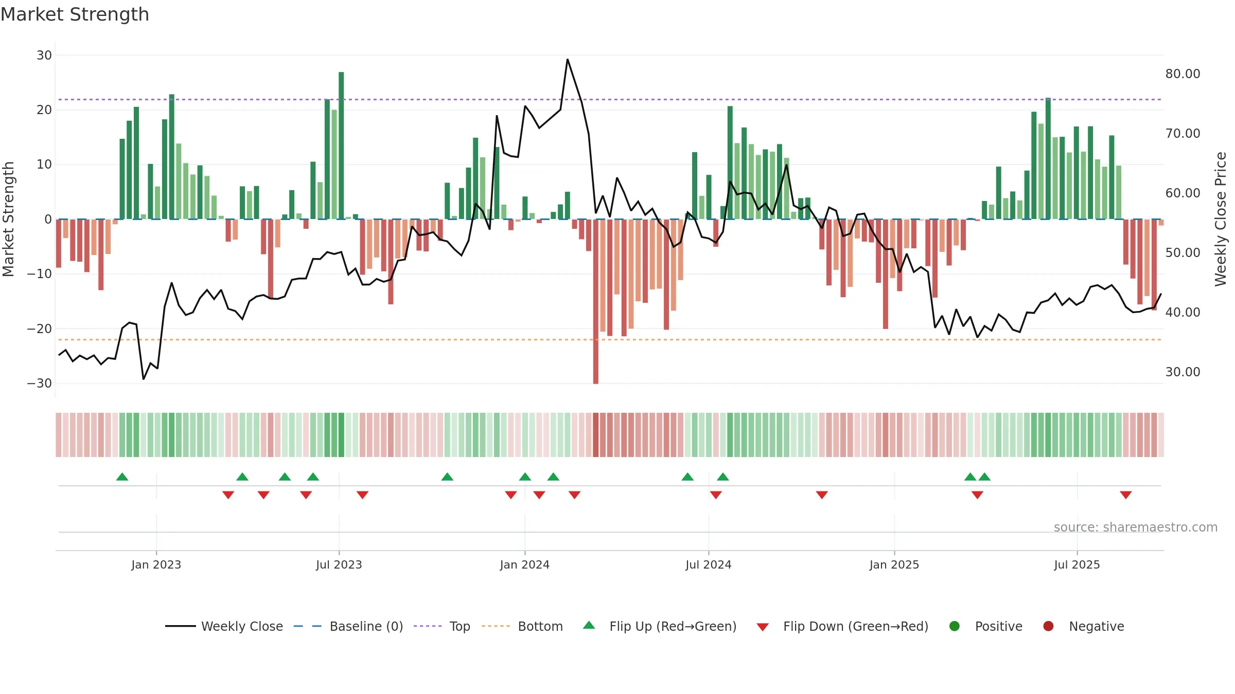Toggle the Weekly Close legend entry
This screenshot has height=694, width=1235.
click(224, 626)
